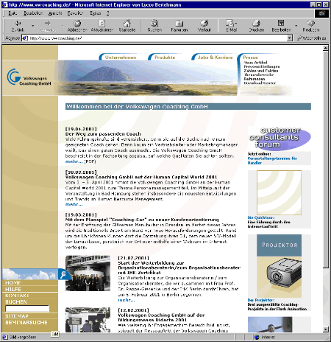Click the Volkswagen Coaching GmbH logo
Screen dimensions: 331x342
(29, 77)
